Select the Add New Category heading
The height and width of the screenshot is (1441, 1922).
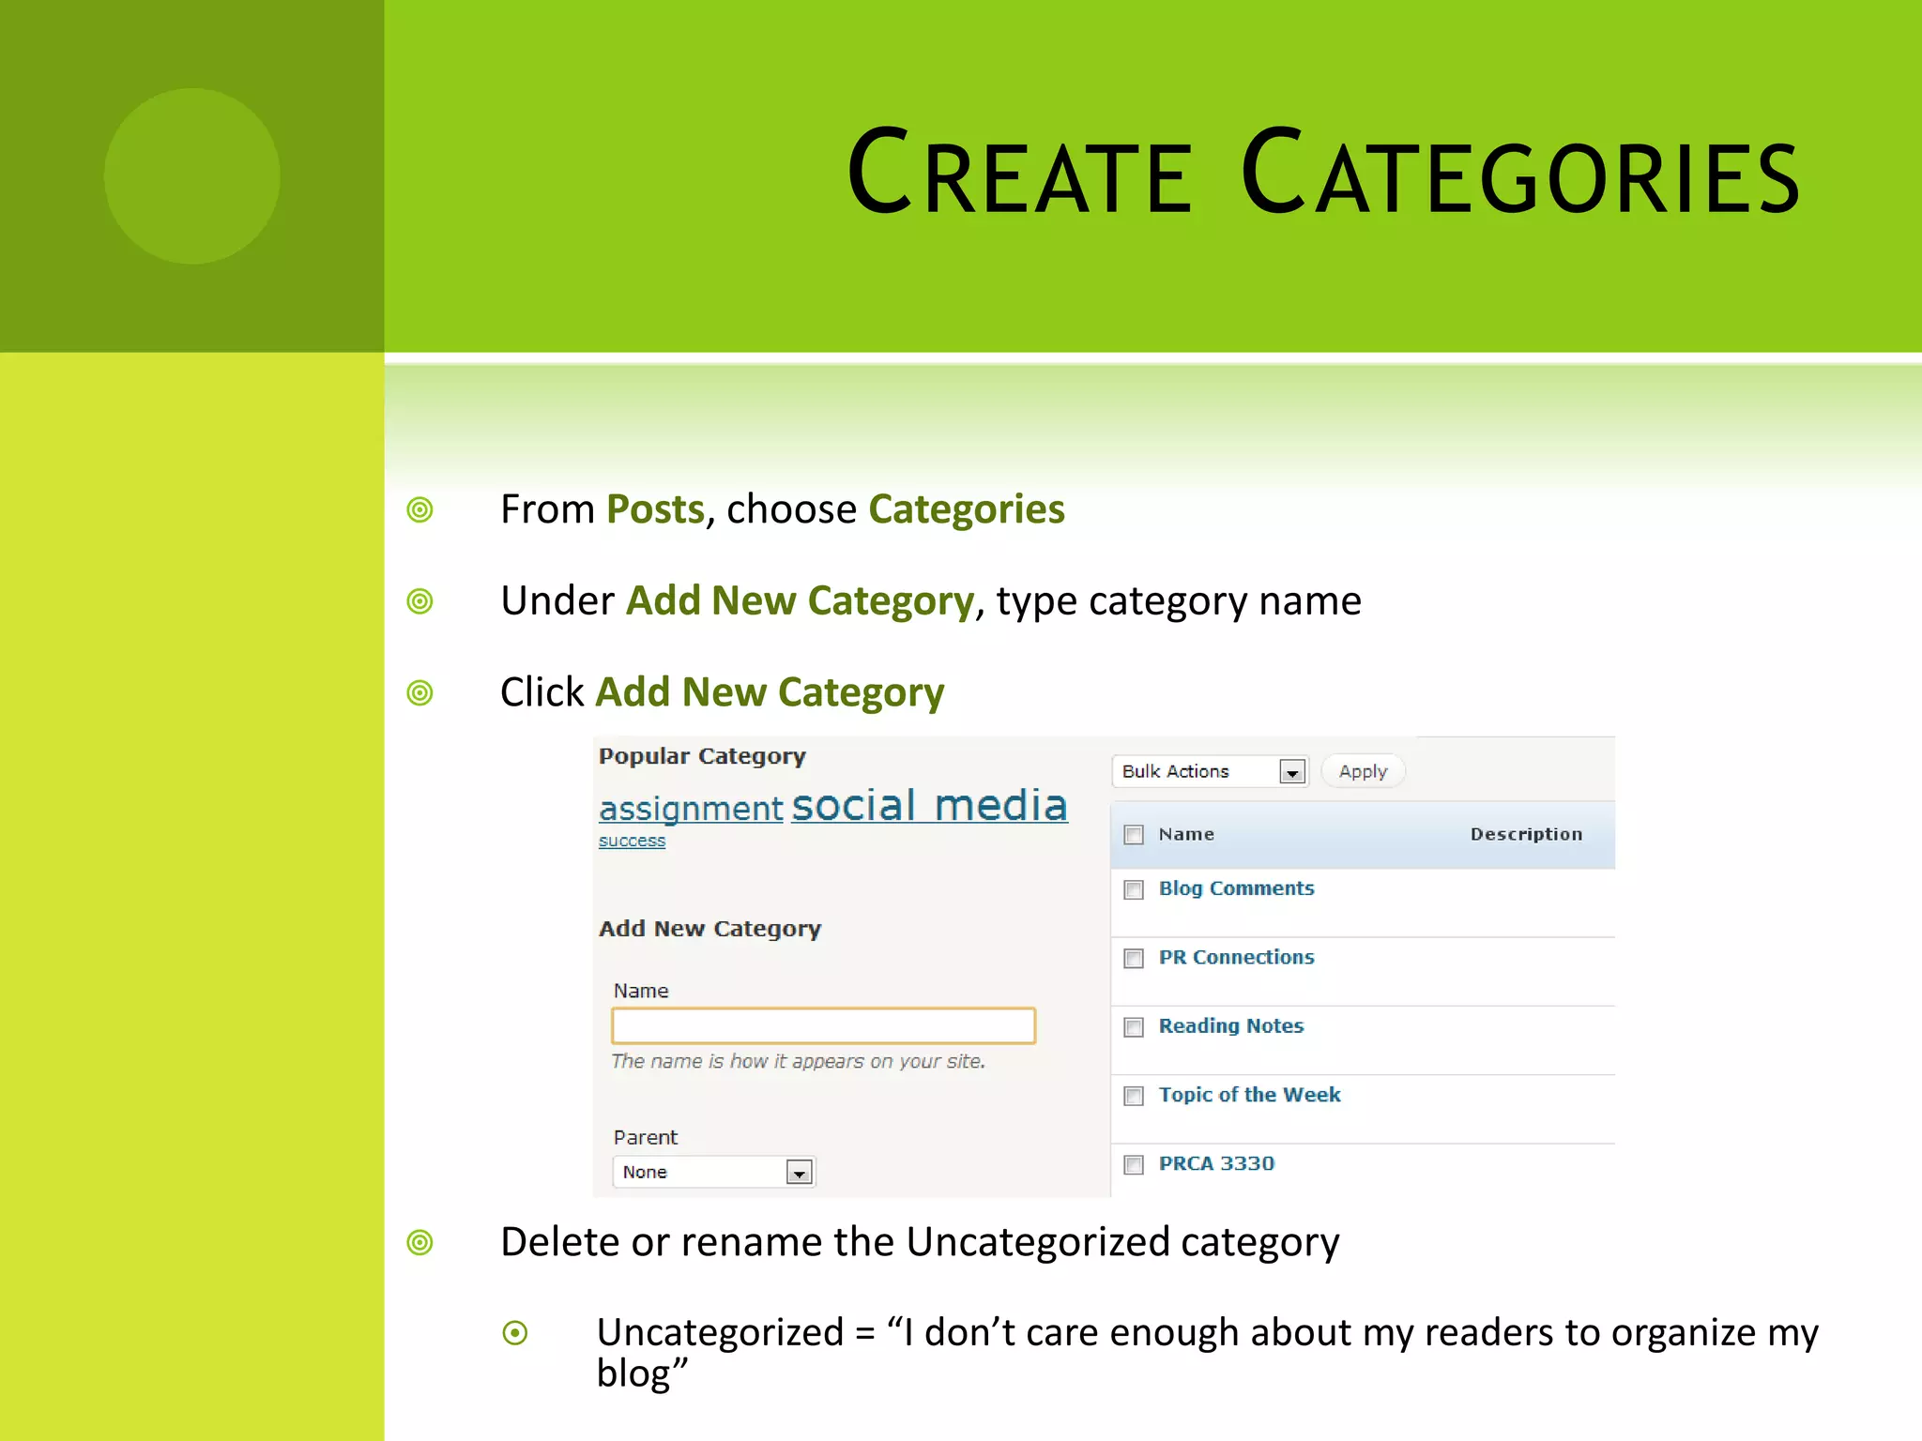click(x=709, y=929)
